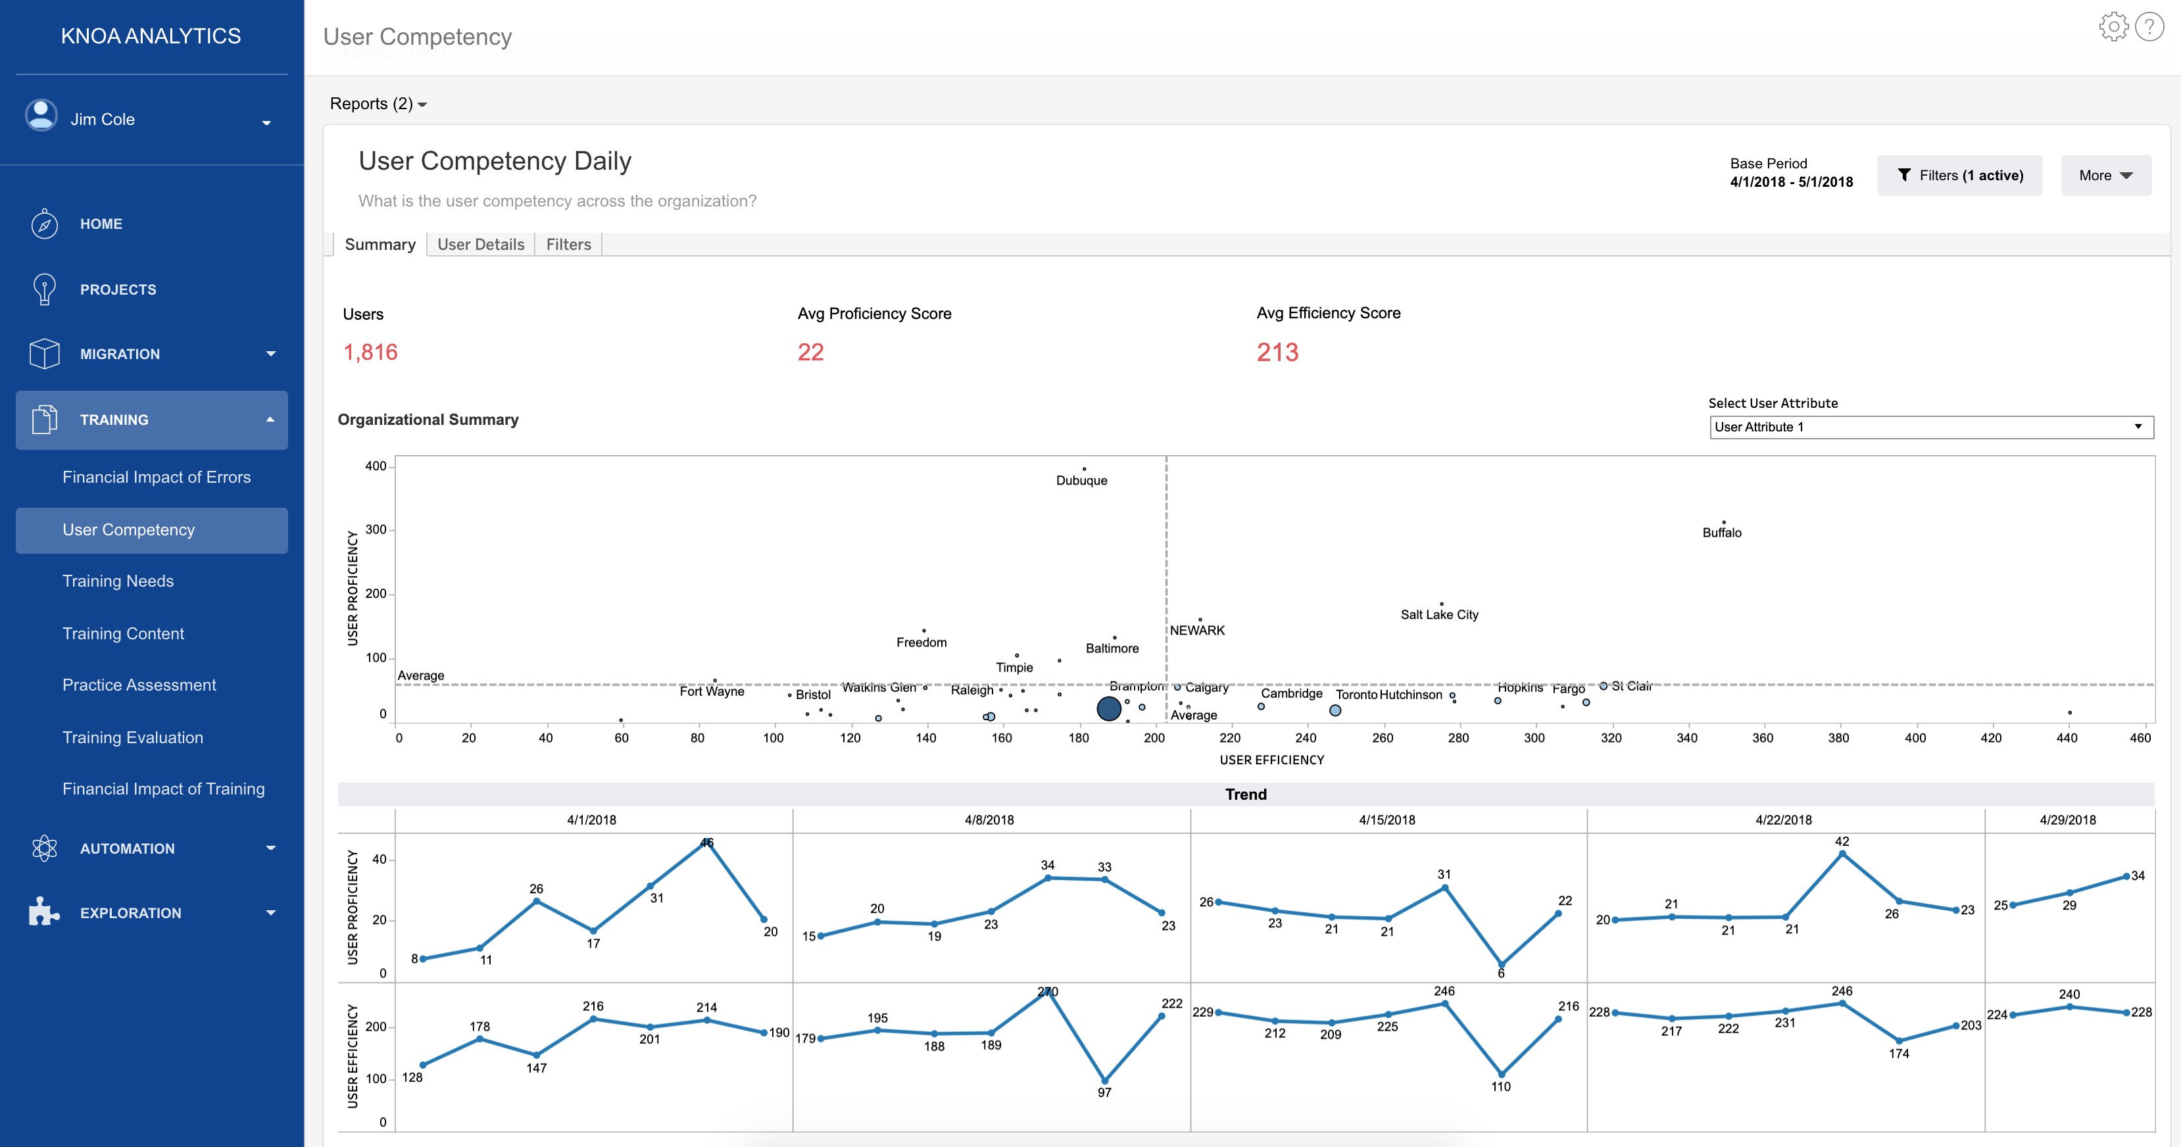
Task: Click the Migration cube icon
Action: (x=44, y=354)
